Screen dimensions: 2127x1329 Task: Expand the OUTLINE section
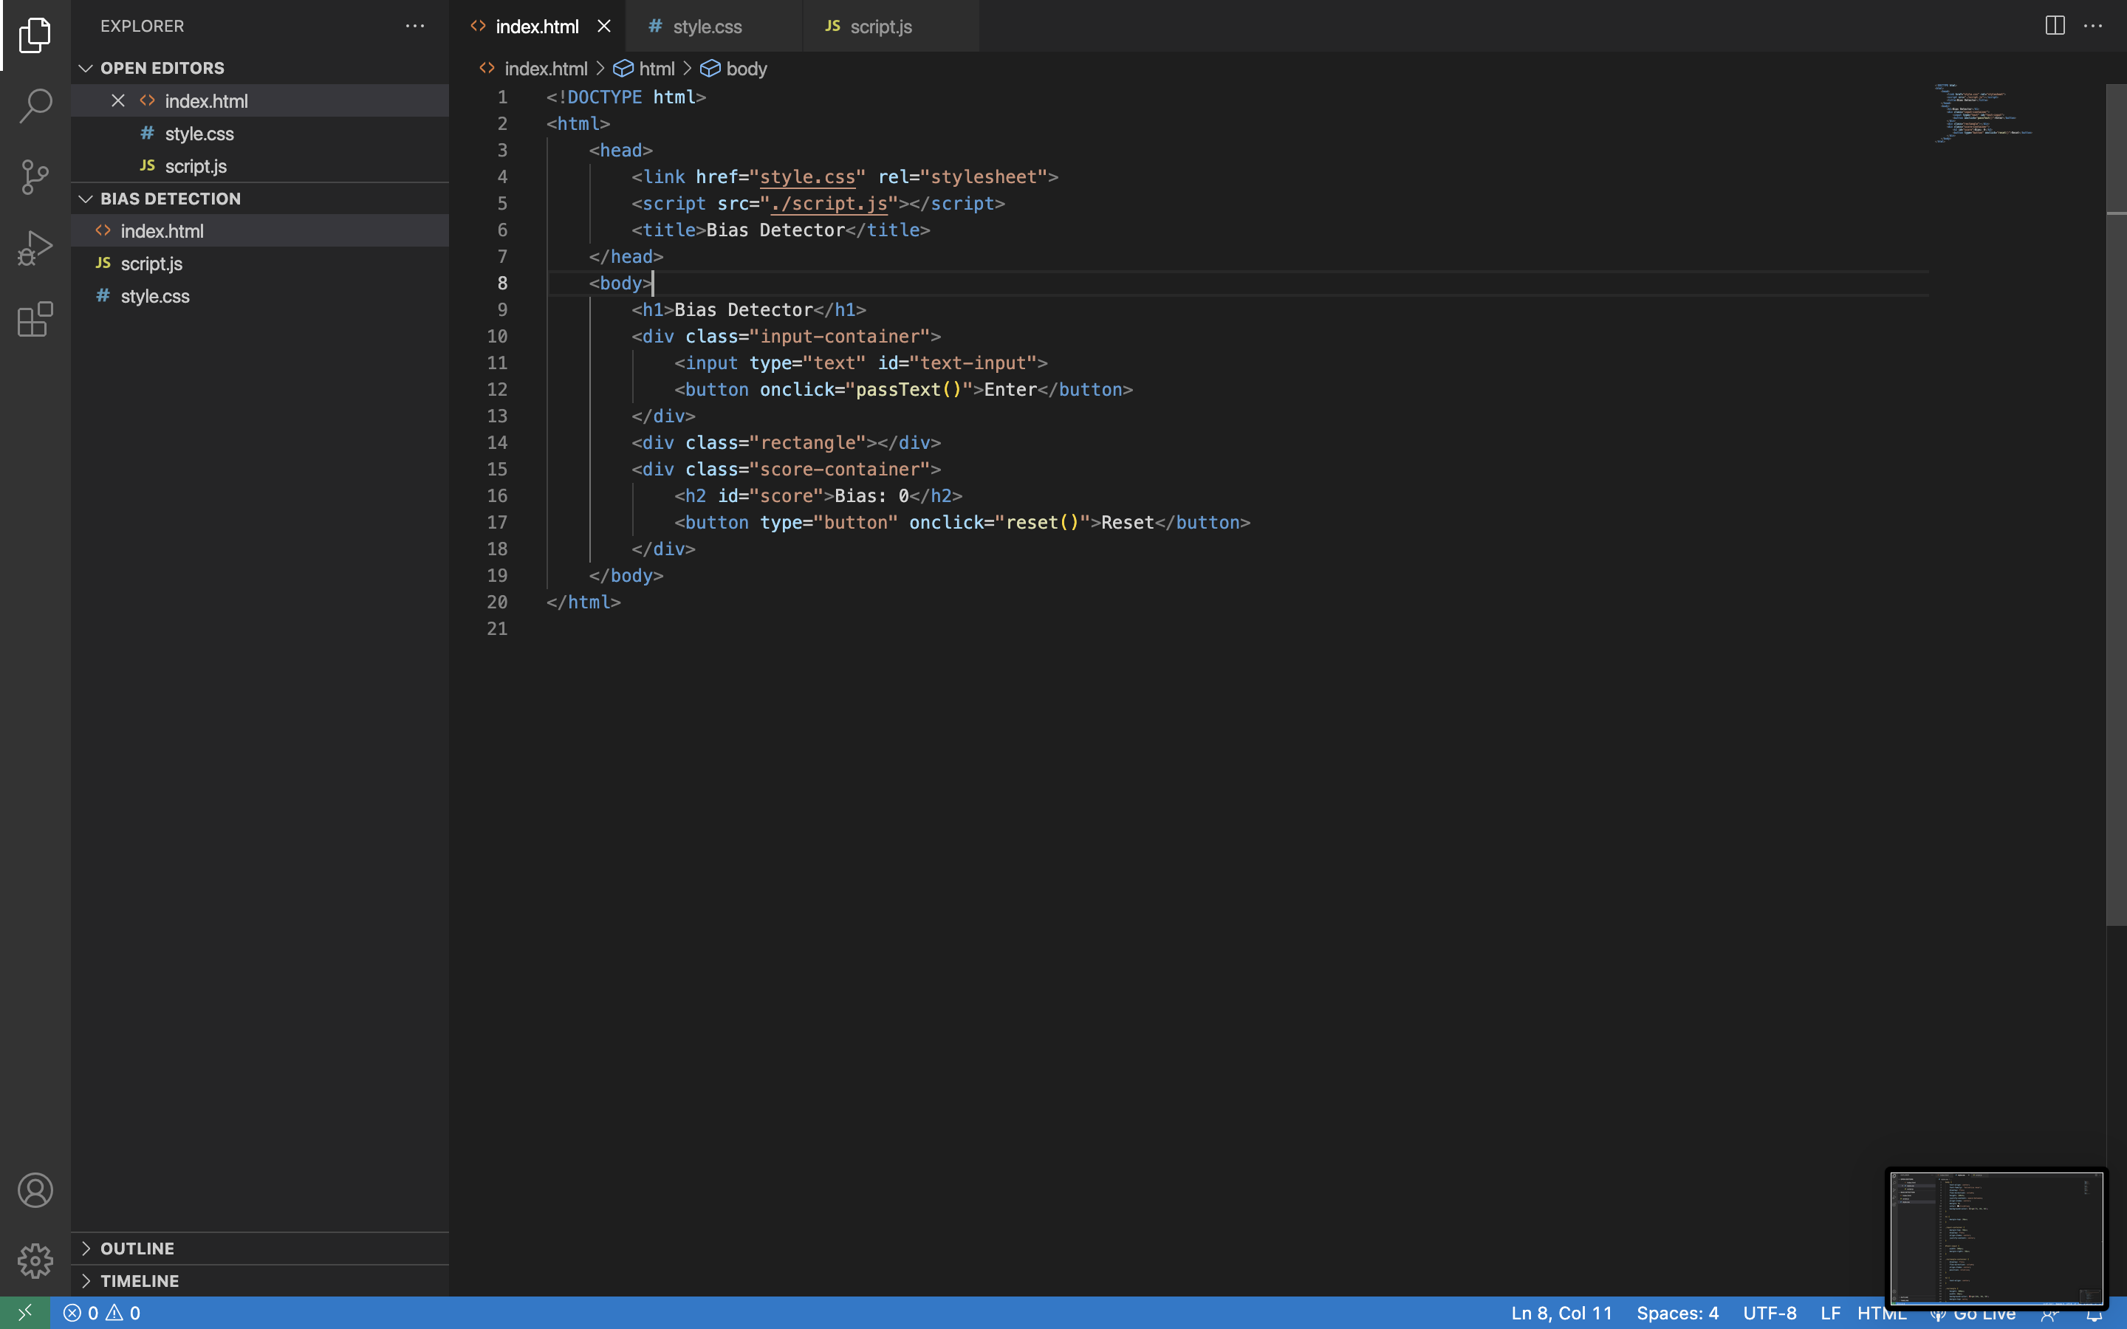click(137, 1248)
